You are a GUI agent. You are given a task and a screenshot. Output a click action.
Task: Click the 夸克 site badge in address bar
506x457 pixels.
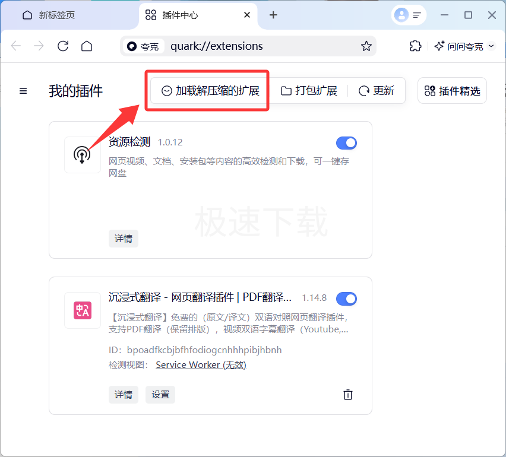(x=143, y=46)
